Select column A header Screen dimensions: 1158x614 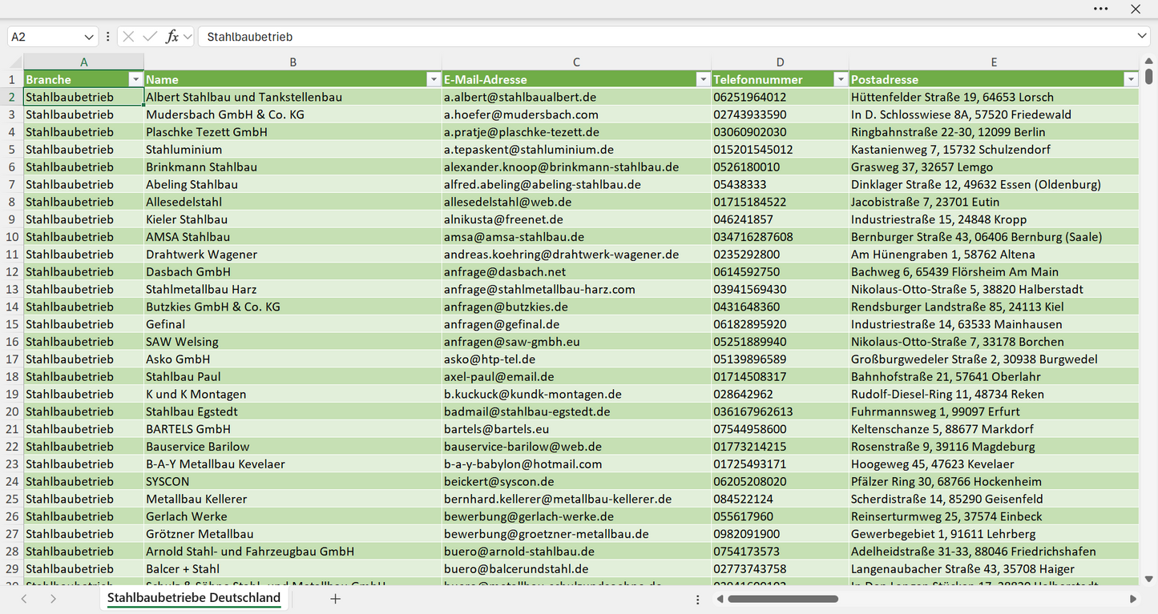[83, 62]
